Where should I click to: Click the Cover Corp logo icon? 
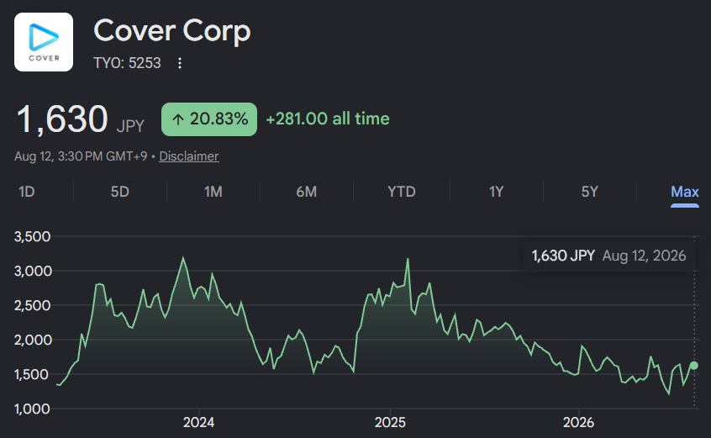coord(44,42)
